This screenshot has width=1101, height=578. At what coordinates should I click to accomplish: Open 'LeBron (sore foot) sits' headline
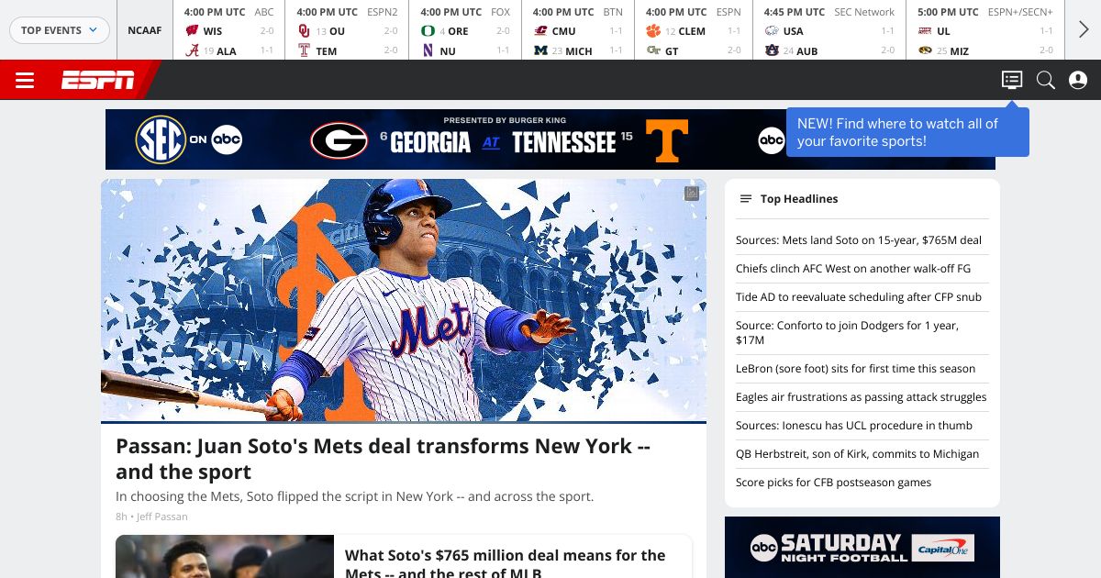click(x=855, y=369)
